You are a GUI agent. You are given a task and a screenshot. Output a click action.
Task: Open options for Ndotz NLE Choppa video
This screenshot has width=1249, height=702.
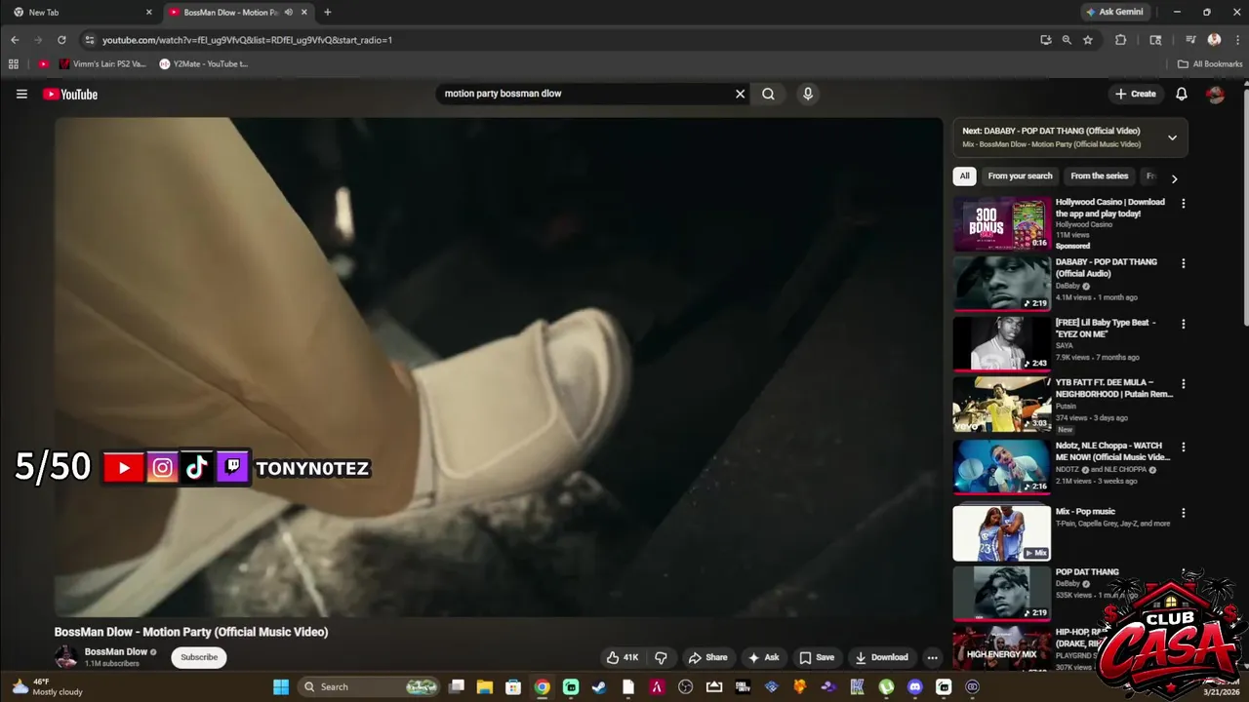click(x=1184, y=447)
